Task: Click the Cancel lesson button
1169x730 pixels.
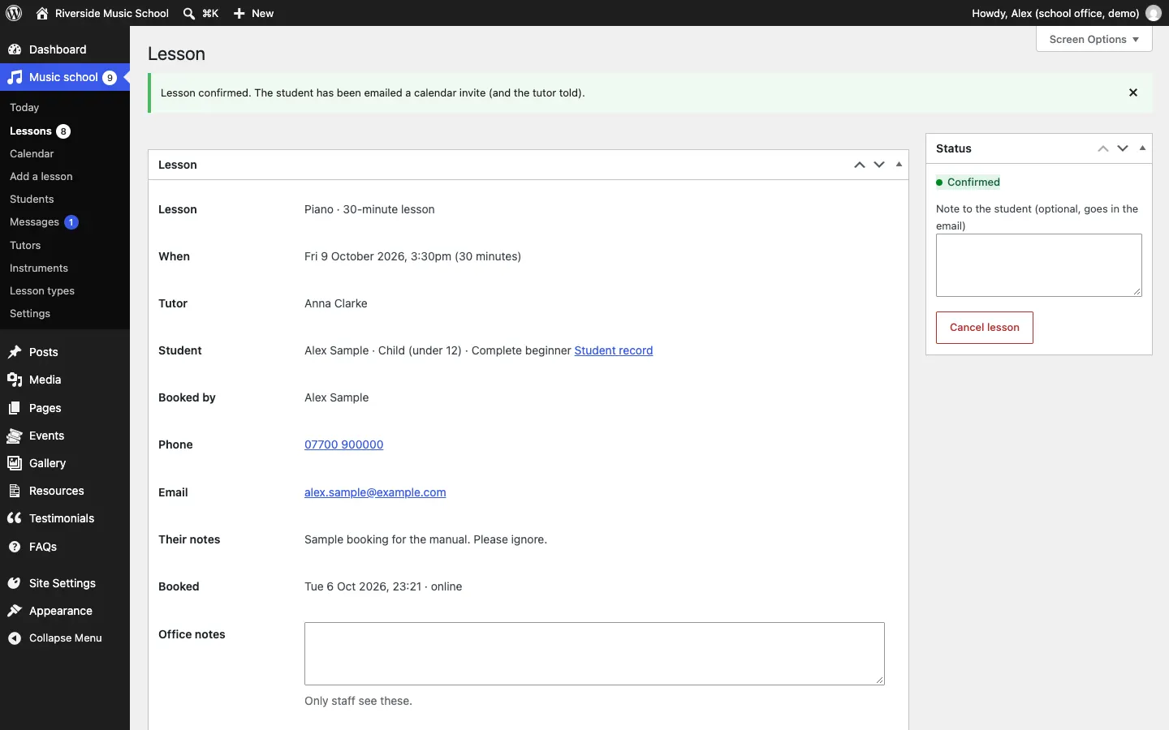Action: coord(985,328)
